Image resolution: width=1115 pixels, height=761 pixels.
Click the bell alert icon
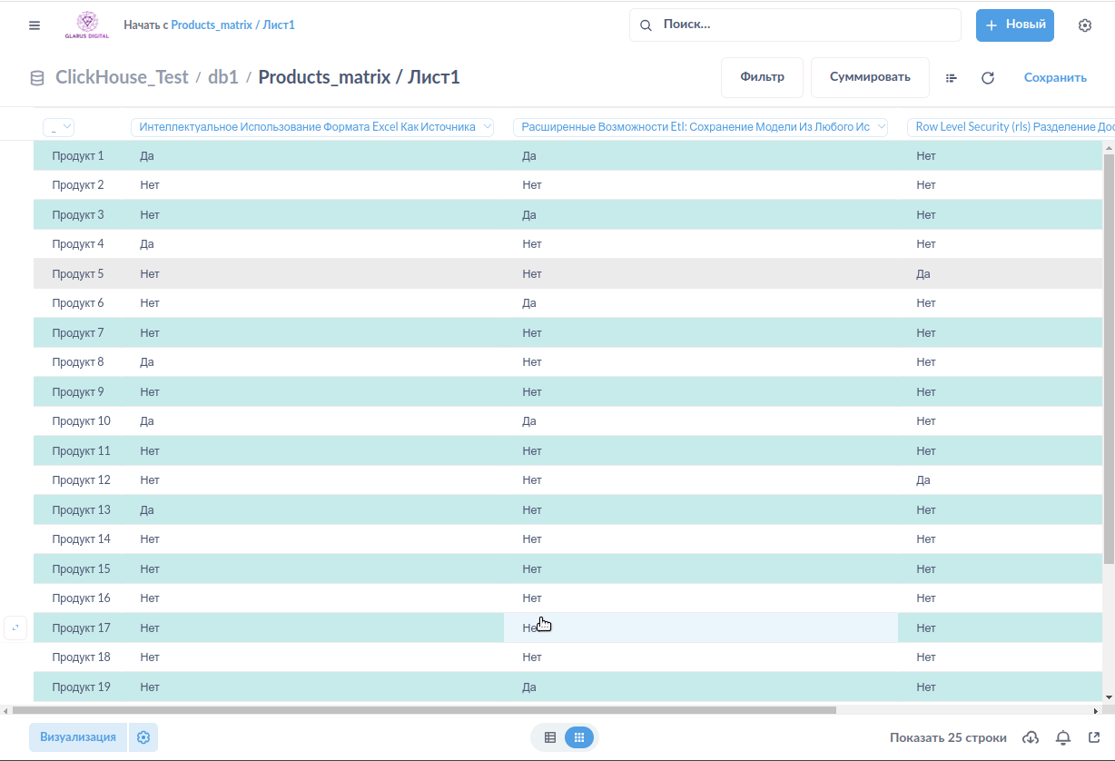1063,737
